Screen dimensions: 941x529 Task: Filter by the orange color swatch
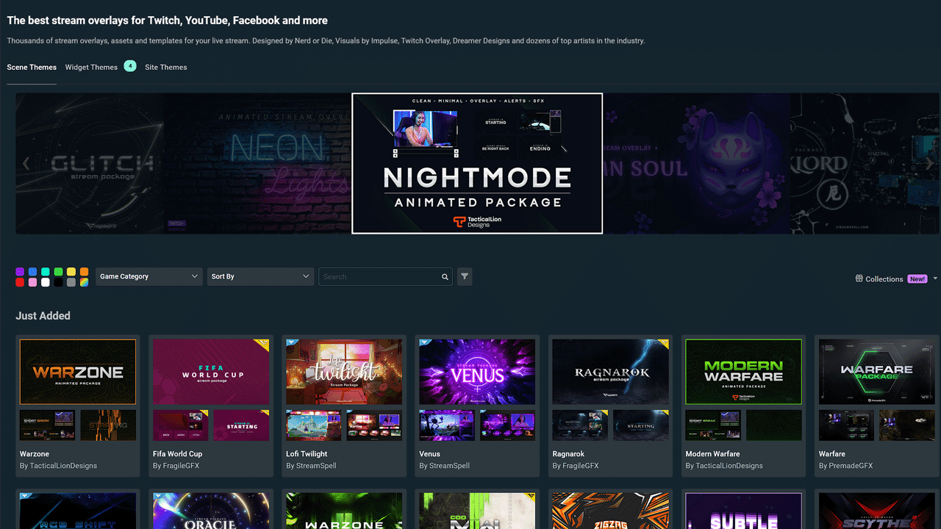pyautogui.click(x=84, y=272)
